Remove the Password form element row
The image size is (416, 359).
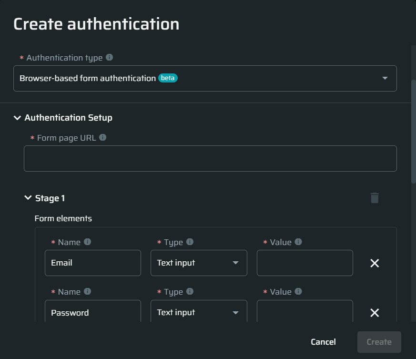point(375,313)
